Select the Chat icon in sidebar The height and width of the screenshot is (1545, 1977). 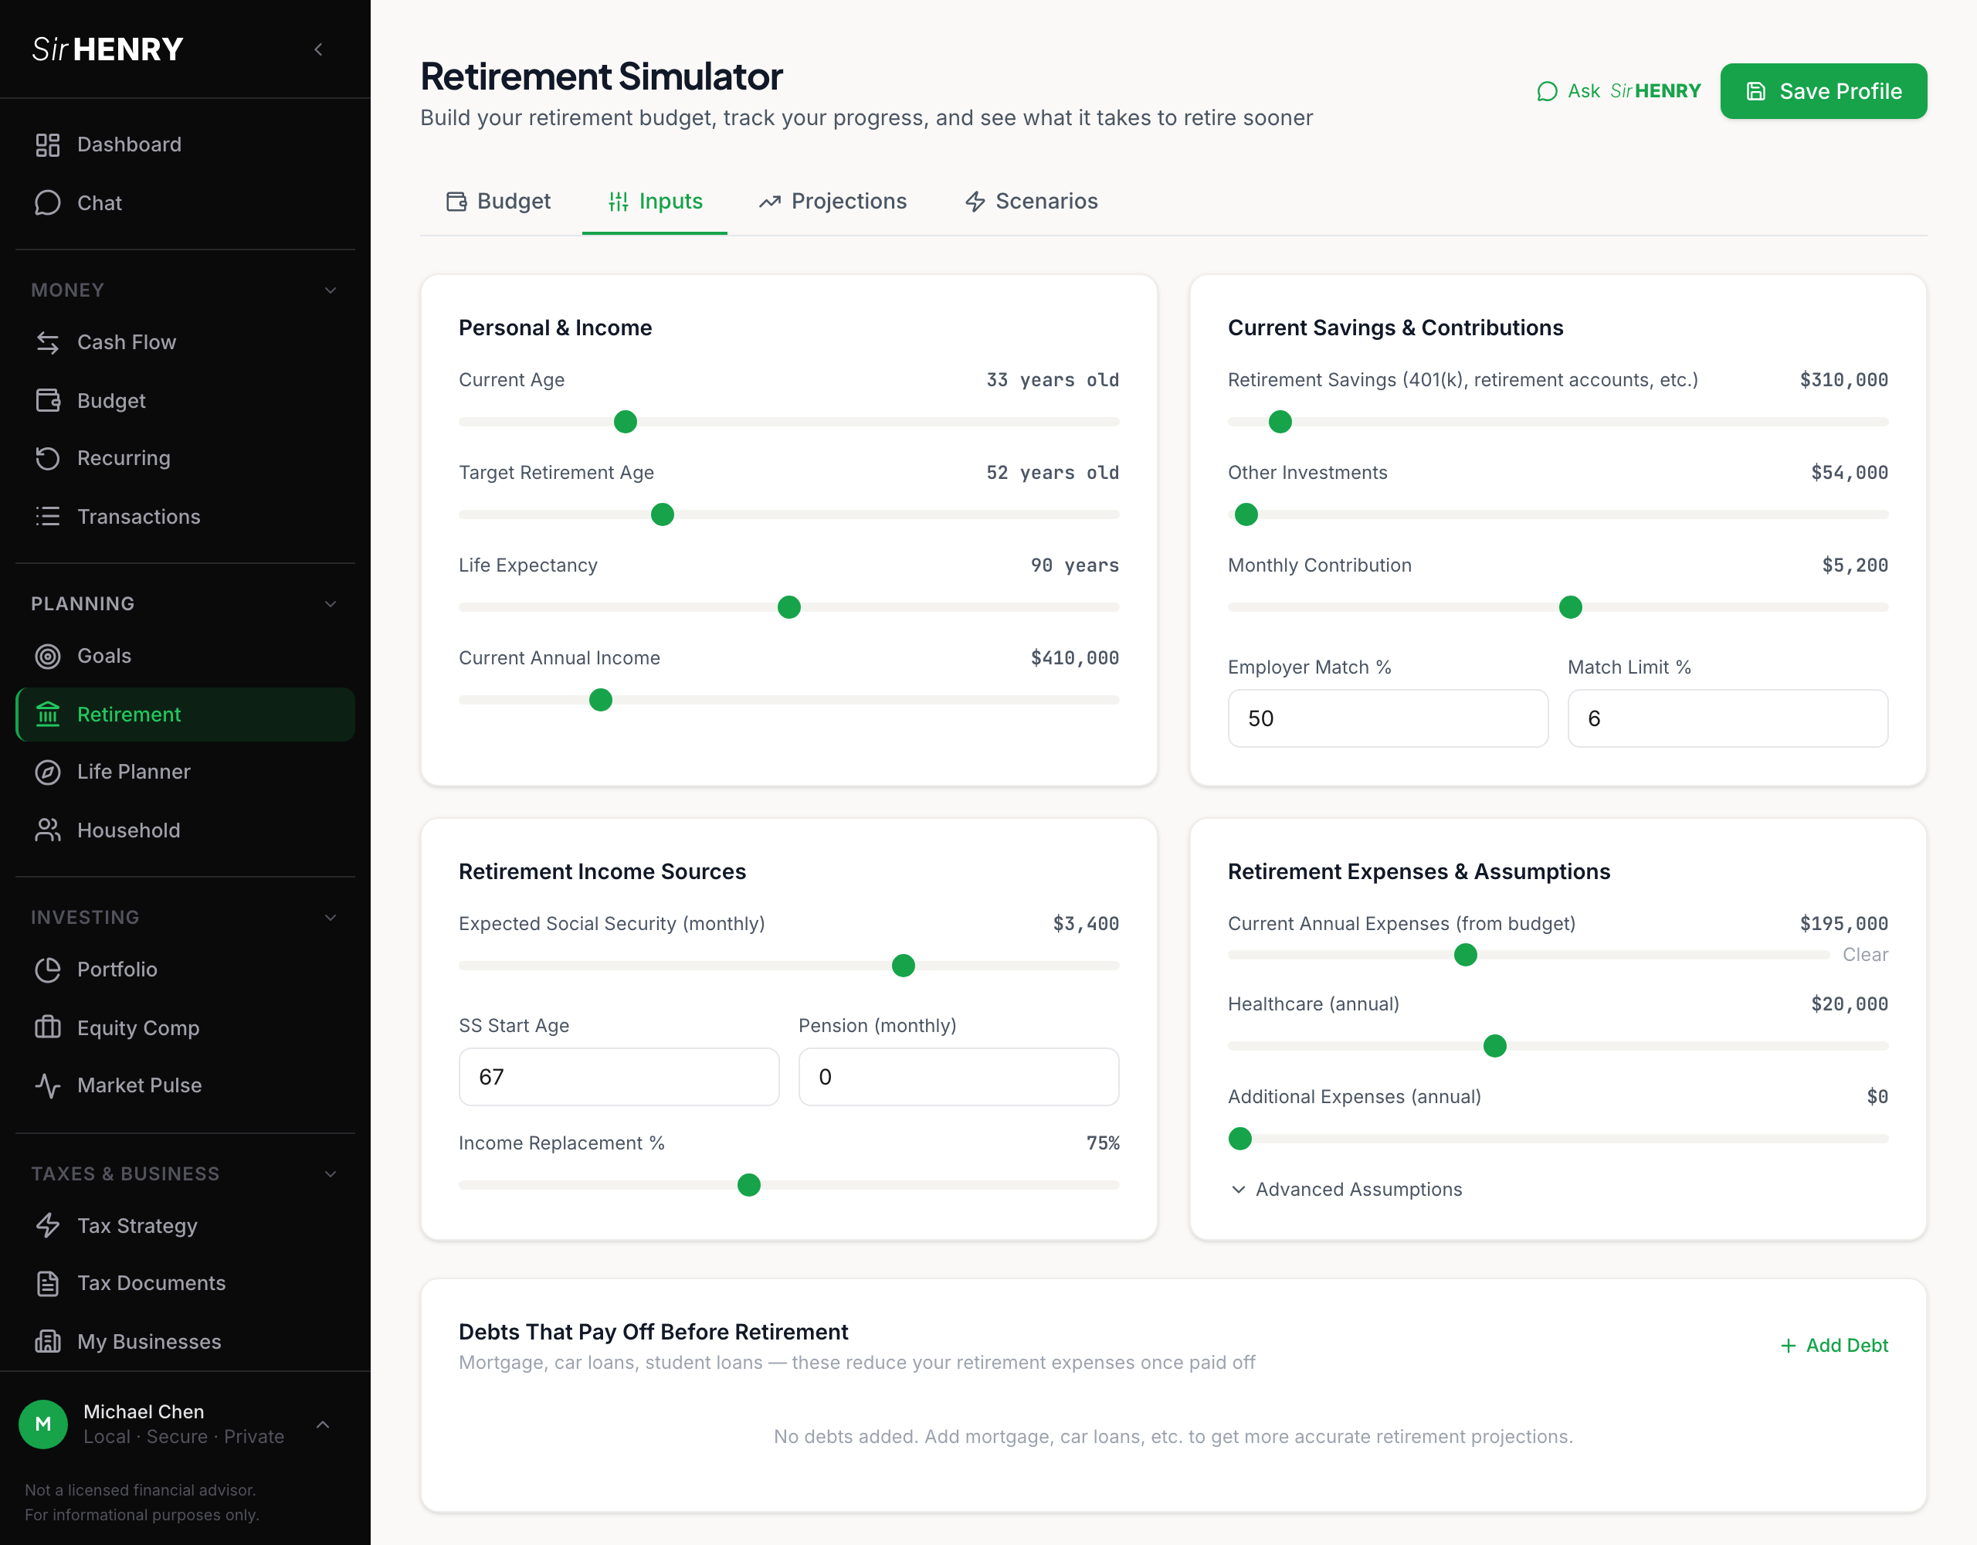coord(48,203)
